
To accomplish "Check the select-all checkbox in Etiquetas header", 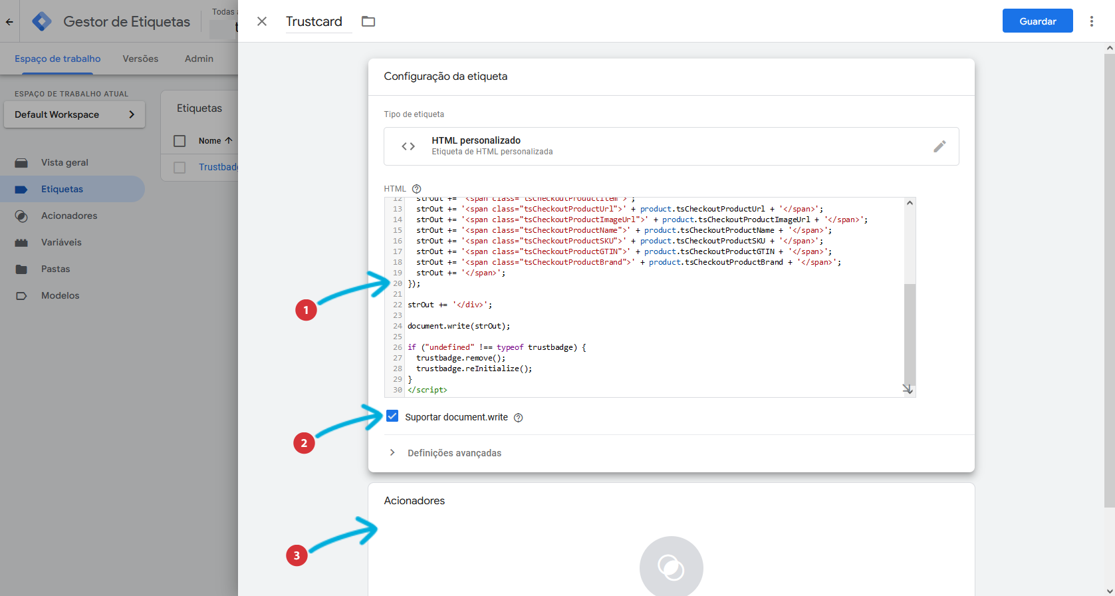I will [180, 141].
